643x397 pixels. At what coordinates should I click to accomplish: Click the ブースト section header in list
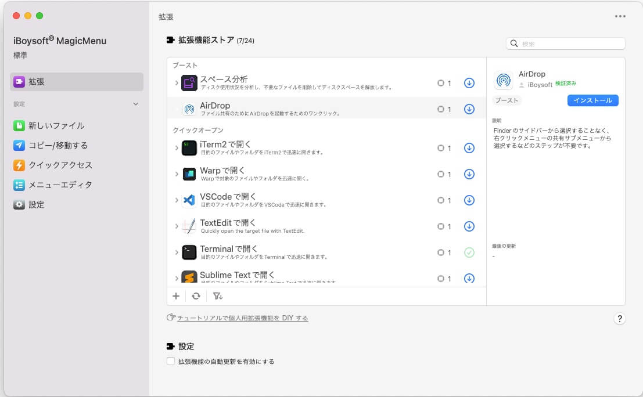coord(185,66)
